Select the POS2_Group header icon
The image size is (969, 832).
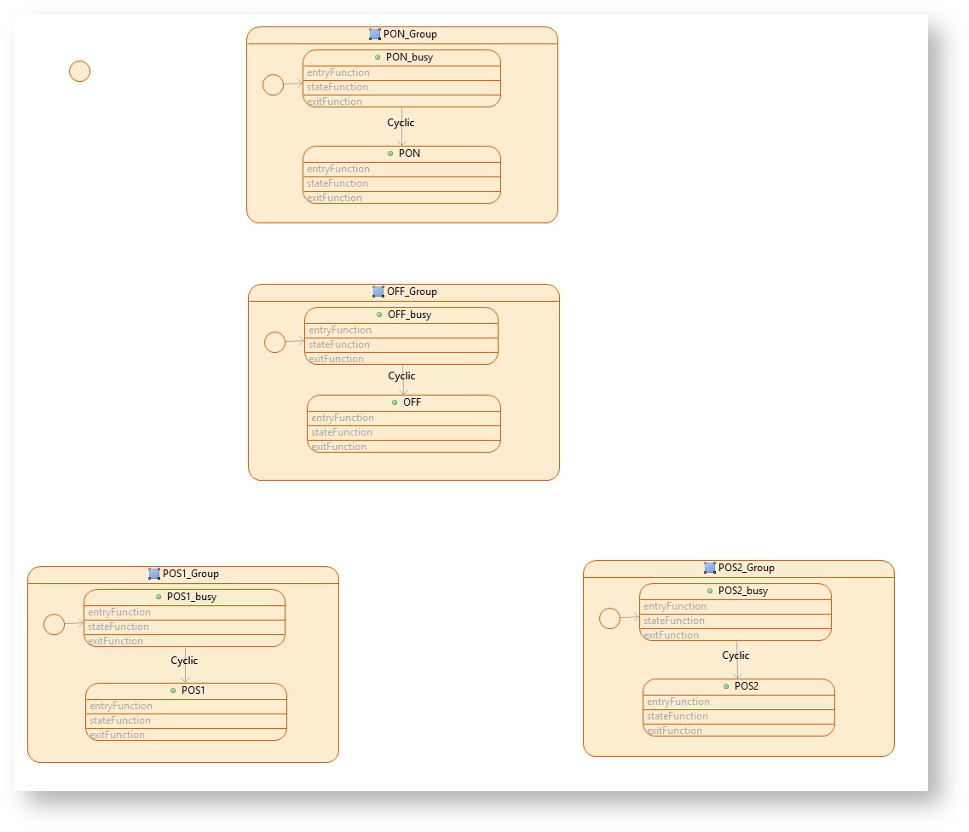tap(710, 568)
